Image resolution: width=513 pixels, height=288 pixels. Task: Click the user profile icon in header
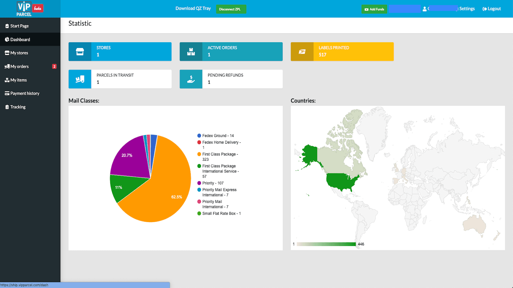click(425, 9)
